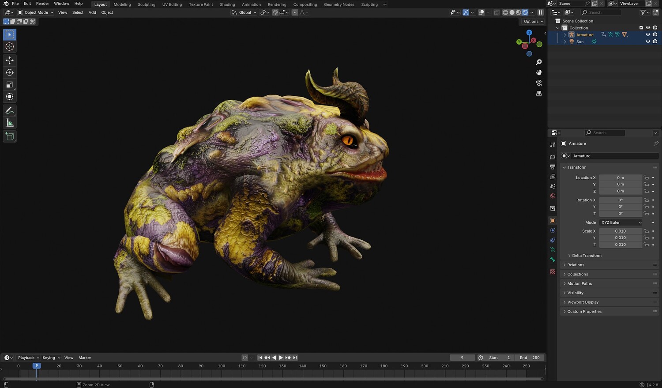
Task: Switch to the Sculpting workspace tab
Action: pos(146,4)
